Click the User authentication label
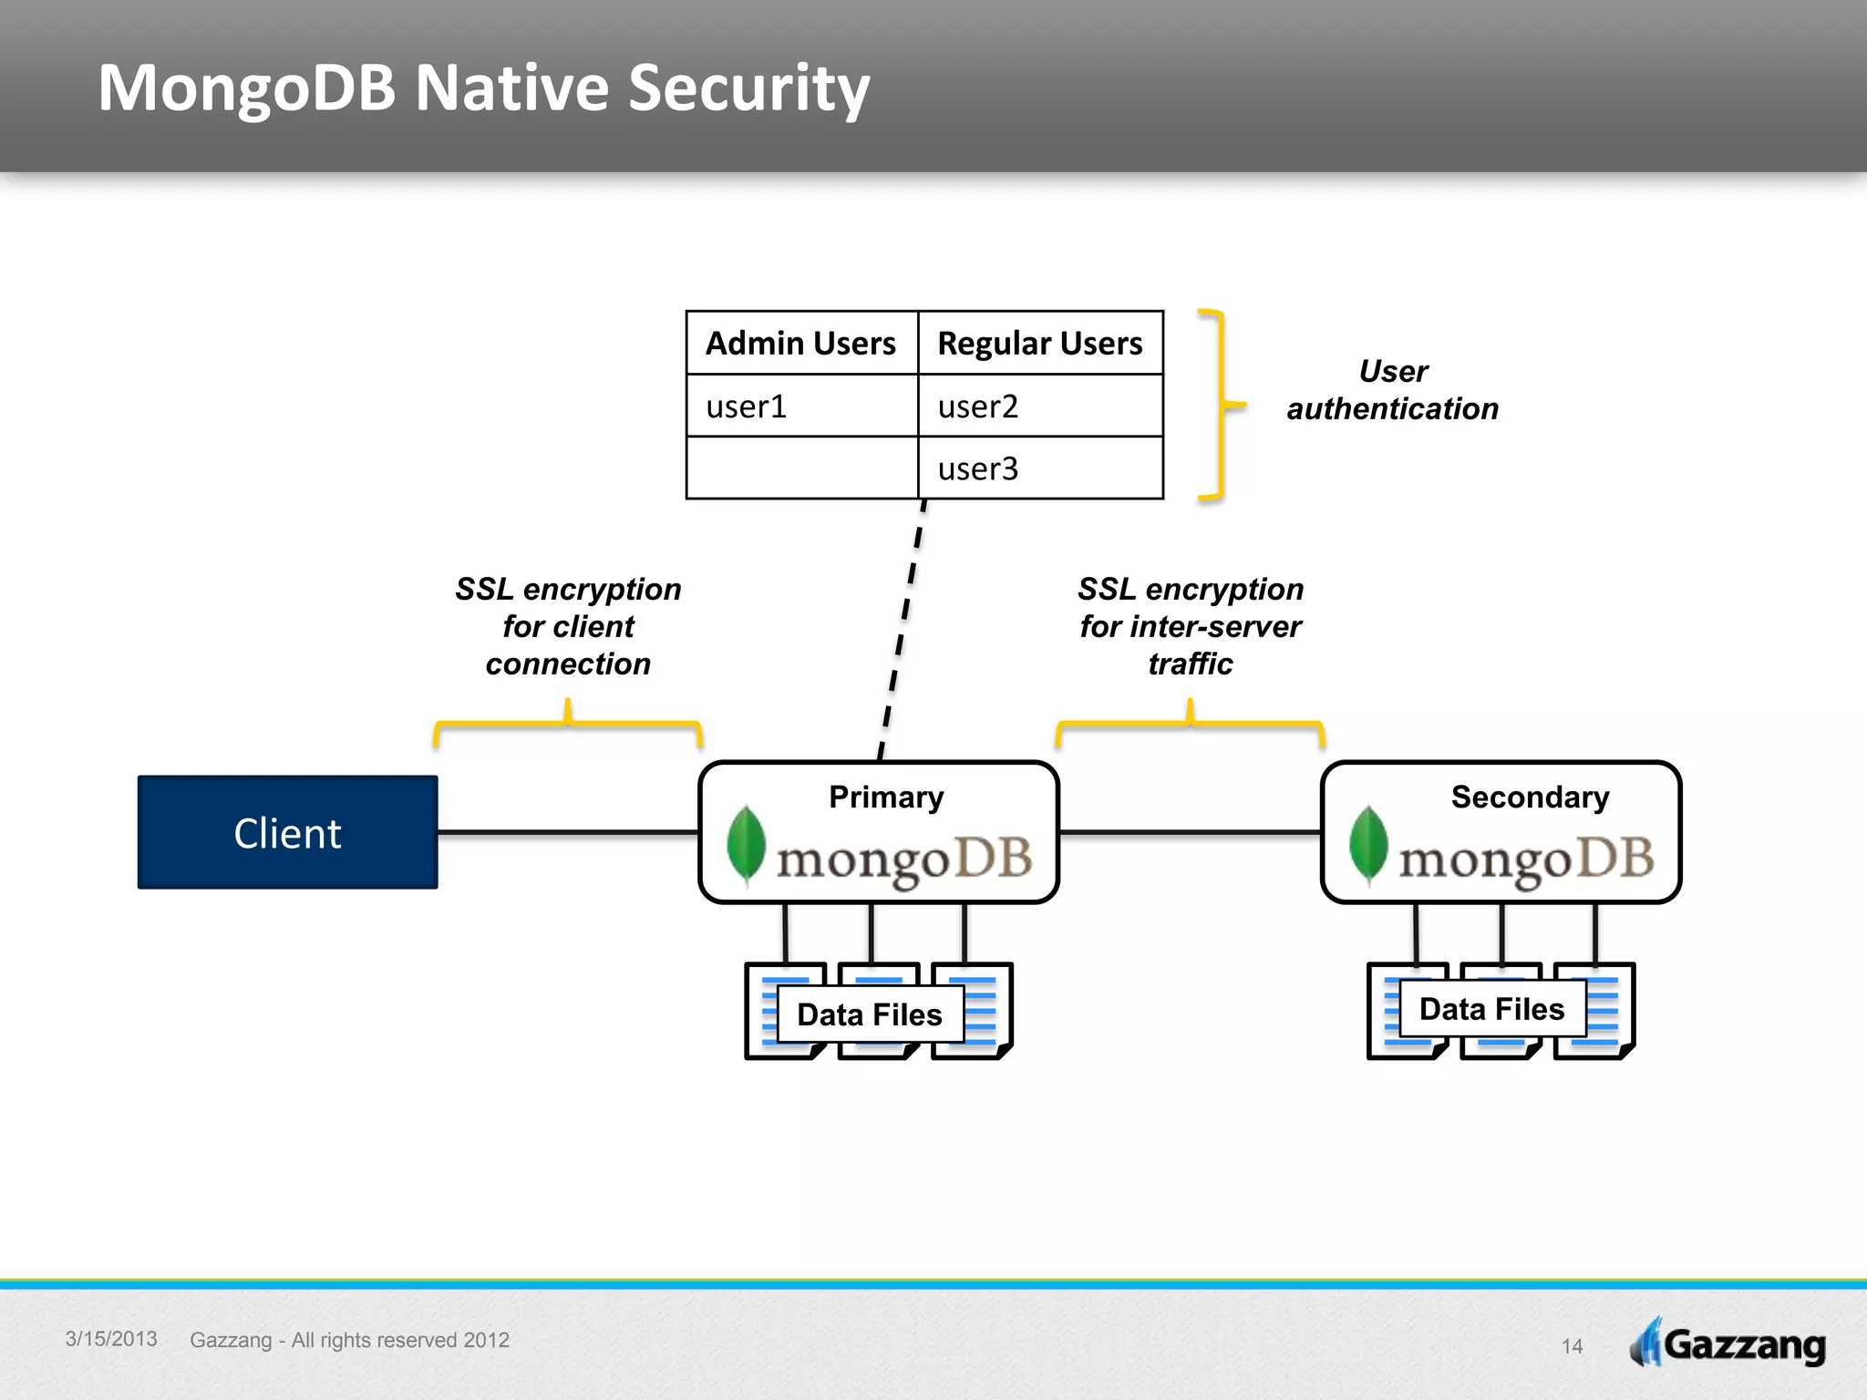The width and height of the screenshot is (1867, 1400). click(1393, 390)
